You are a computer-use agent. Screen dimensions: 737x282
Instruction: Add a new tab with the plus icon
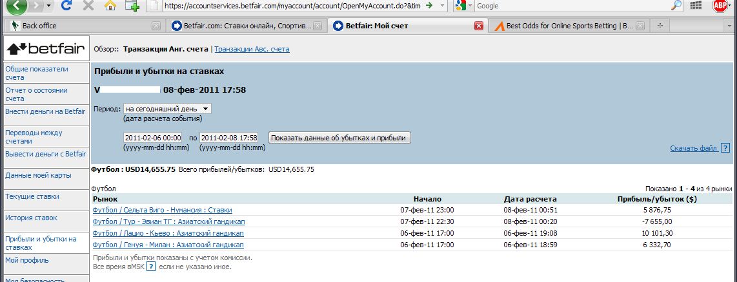132,6
